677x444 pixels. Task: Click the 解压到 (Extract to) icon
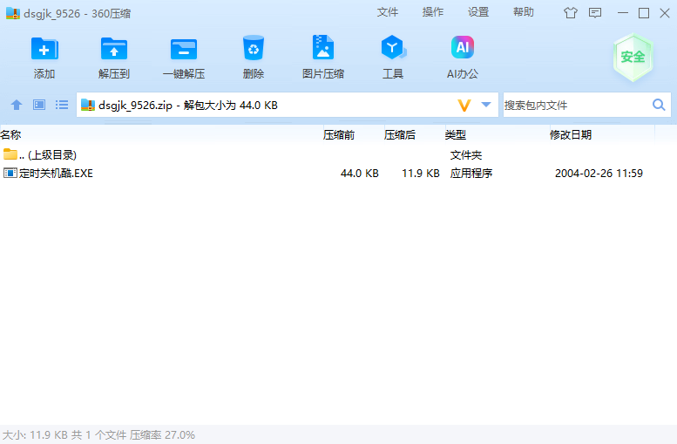(114, 49)
